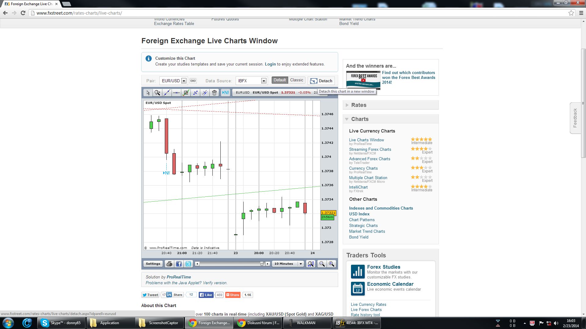
Task: Open the EUR/USD pair dropdown
Action: tap(173, 81)
